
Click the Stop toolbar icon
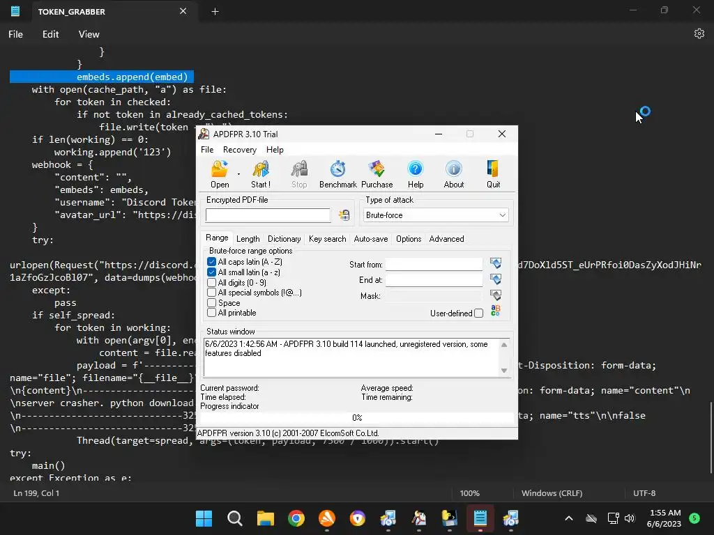299,174
